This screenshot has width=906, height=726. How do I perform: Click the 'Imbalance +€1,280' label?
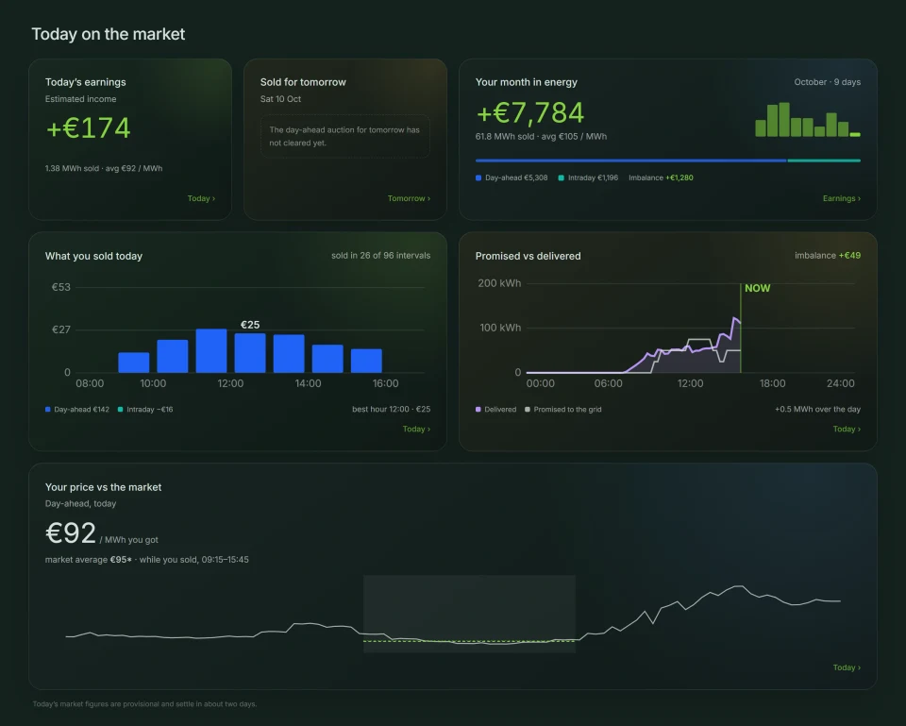click(x=661, y=178)
